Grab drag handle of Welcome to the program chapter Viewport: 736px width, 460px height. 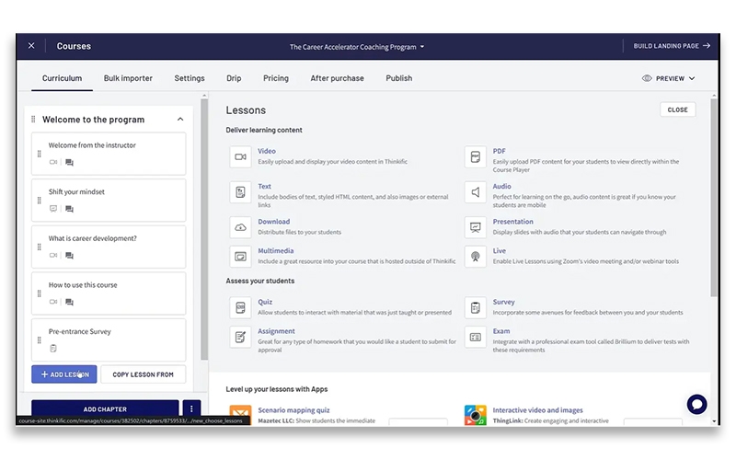pos(33,120)
